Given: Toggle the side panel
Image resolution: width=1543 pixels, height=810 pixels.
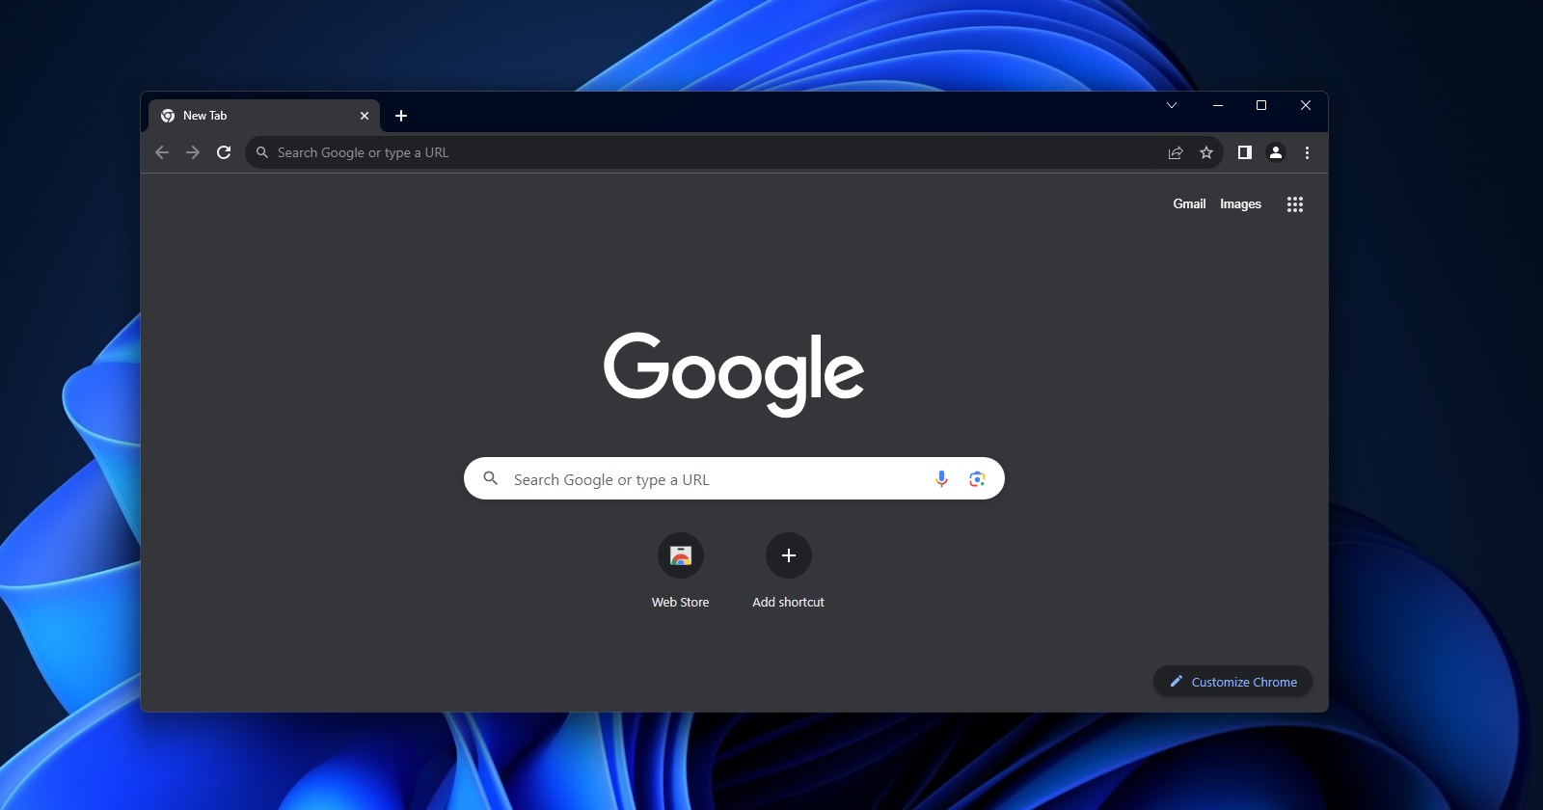Looking at the screenshot, I should point(1245,152).
